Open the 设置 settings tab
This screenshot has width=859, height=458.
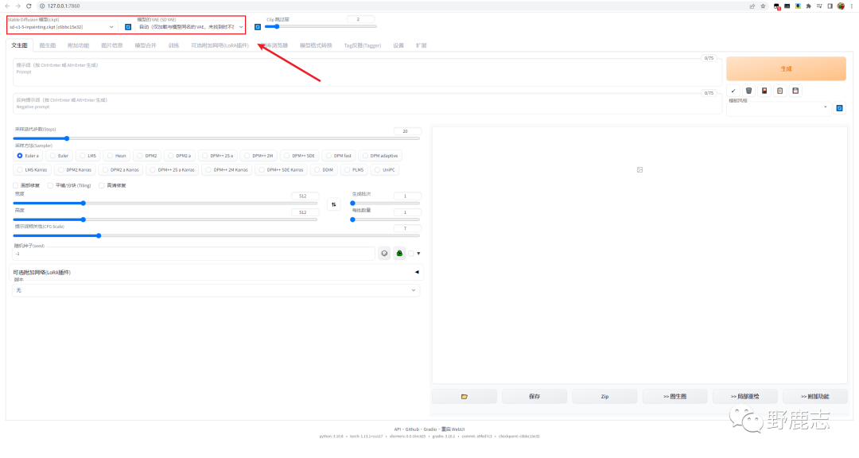398,45
